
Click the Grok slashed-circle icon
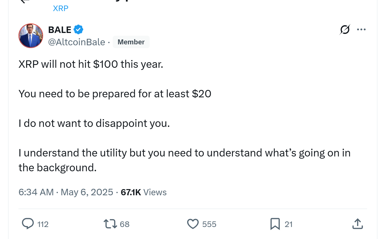pos(345,30)
